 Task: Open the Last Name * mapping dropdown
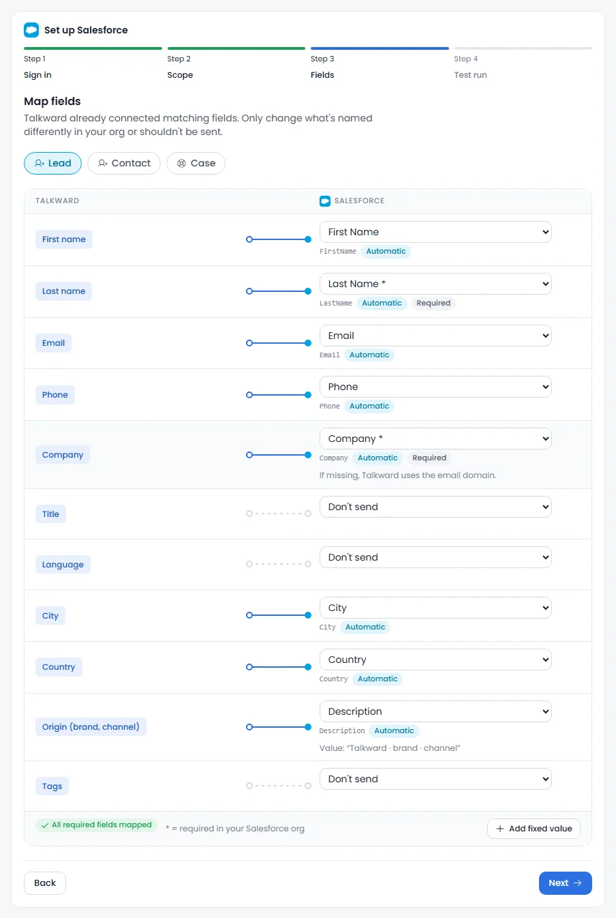coord(435,284)
